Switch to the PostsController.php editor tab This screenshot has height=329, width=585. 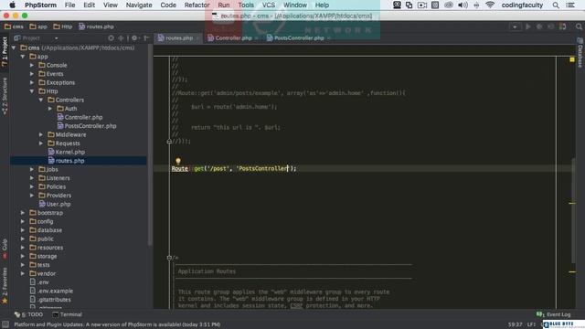(299, 38)
